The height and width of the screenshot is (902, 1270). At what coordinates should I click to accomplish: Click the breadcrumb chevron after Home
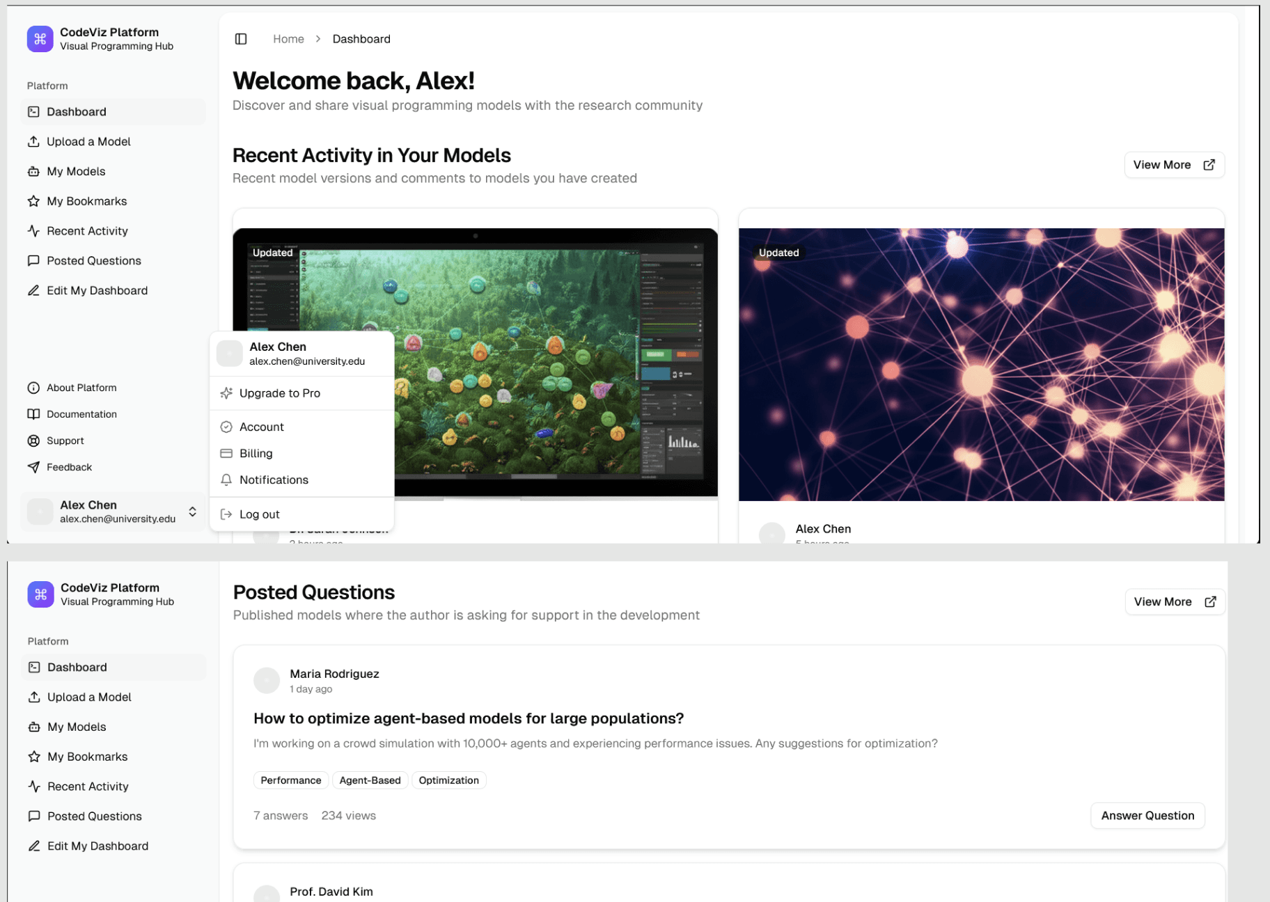coord(318,39)
